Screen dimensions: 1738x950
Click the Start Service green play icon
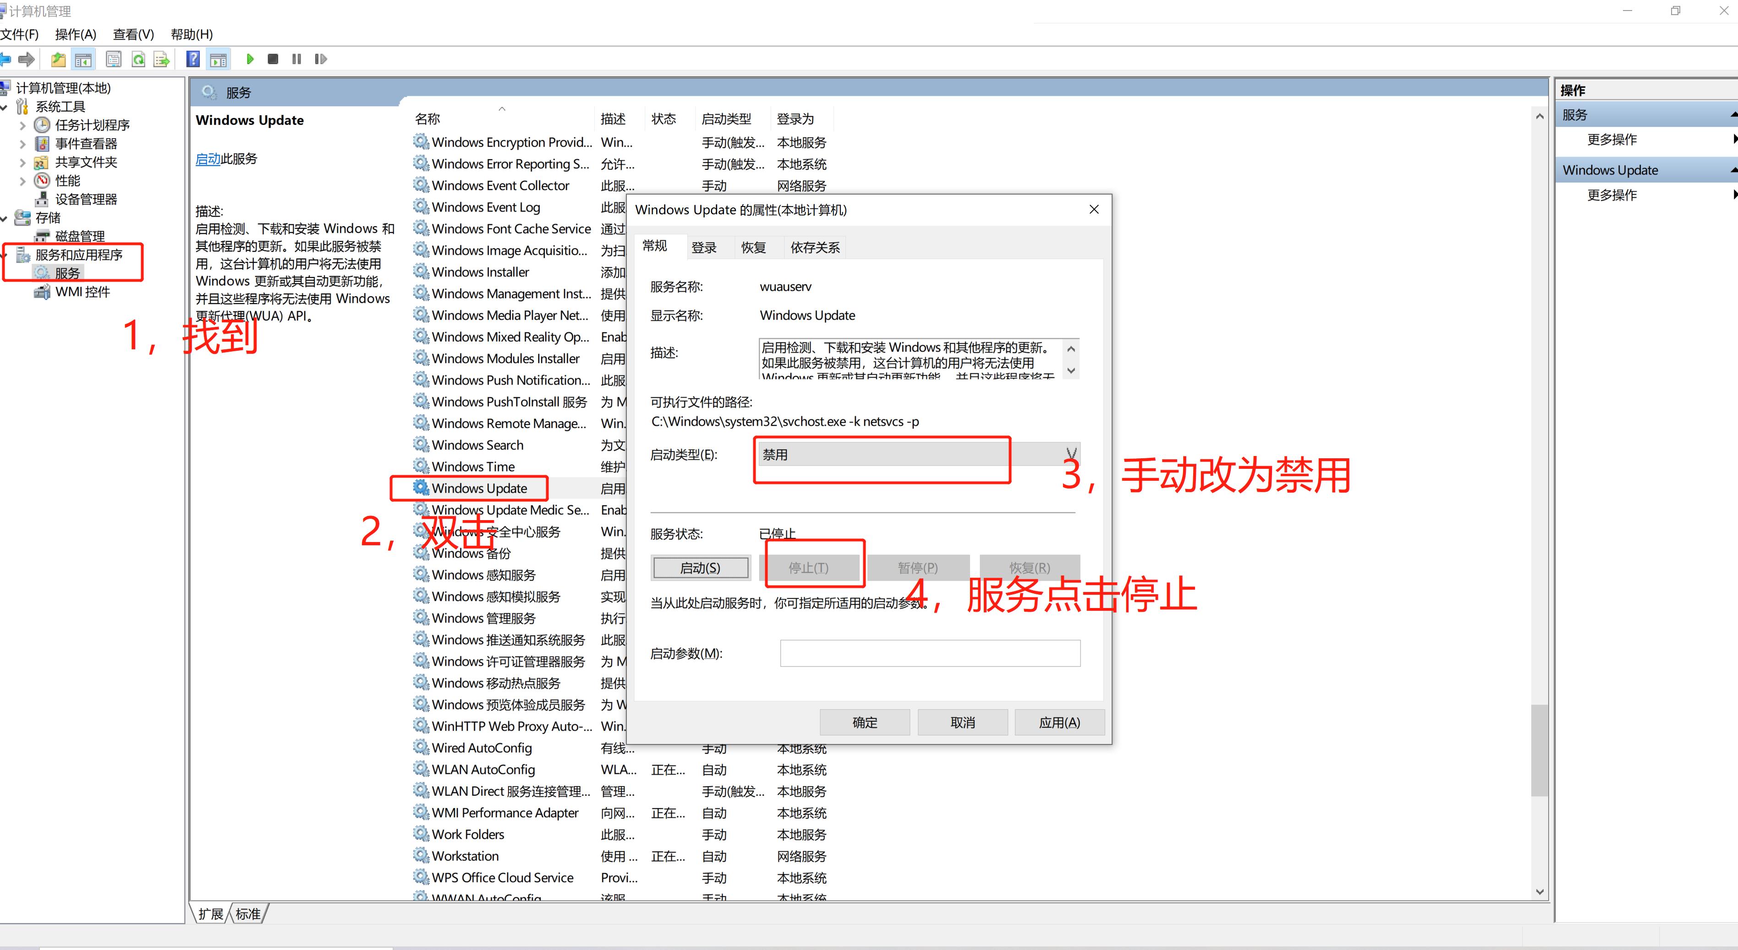point(250,60)
